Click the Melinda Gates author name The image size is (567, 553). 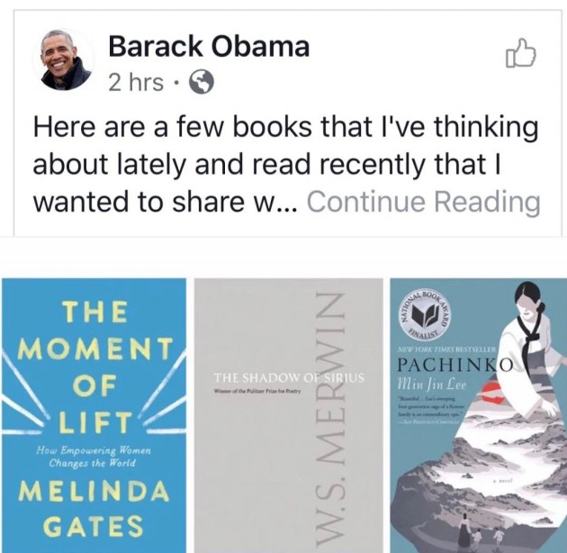pyautogui.click(x=94, y=509)
